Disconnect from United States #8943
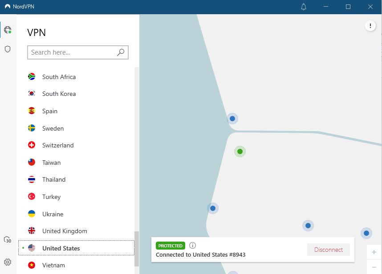This screenshot has width=382, height=274. pyautogui.click(x=328, y=250)
